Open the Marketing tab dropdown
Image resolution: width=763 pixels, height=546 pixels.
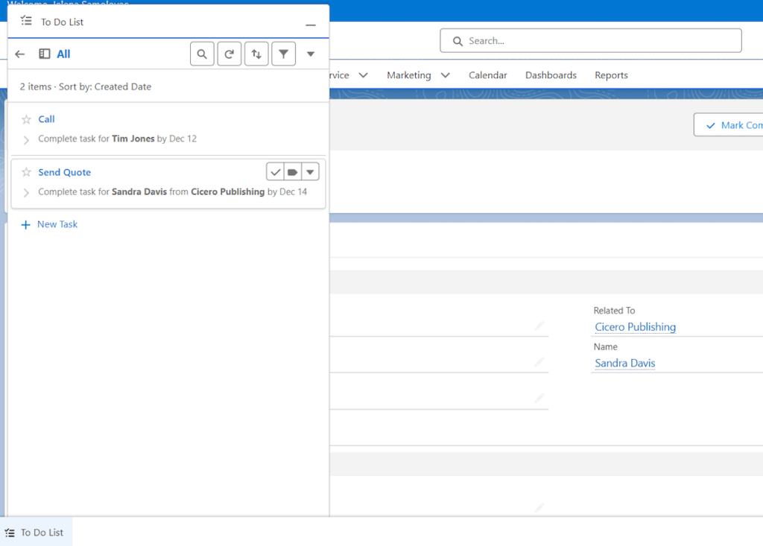[x=445, y=74]
